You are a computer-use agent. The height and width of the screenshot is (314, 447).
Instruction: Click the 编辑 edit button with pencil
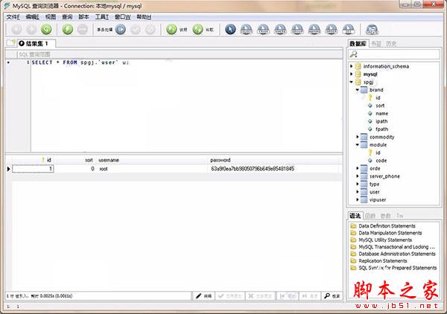(203, 296)
